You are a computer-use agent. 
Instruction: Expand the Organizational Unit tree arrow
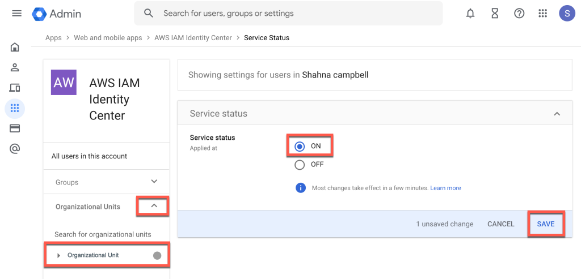[x=58, y=255]
